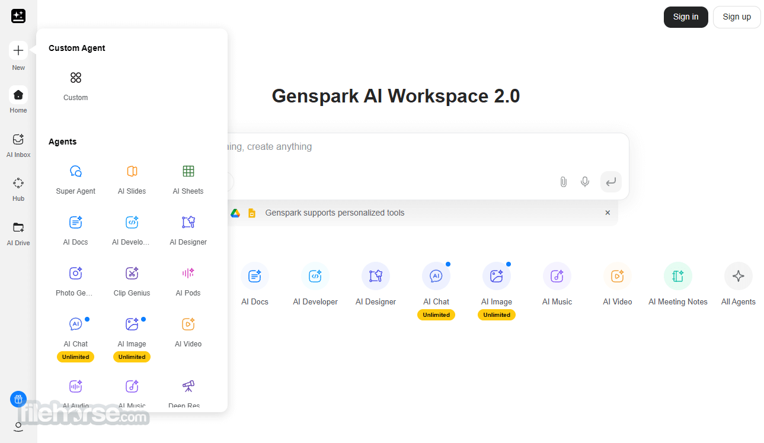Select the Custom agent icon
Screen dimensions: 764x443
tap(76, 78)
